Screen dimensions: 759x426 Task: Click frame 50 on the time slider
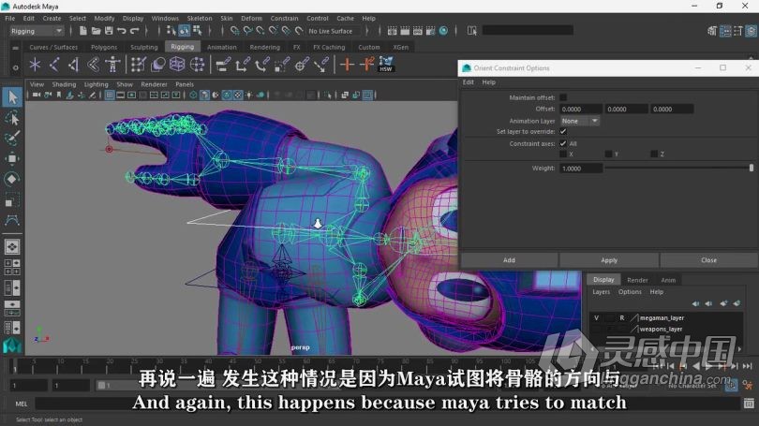[x=258, y=366]
